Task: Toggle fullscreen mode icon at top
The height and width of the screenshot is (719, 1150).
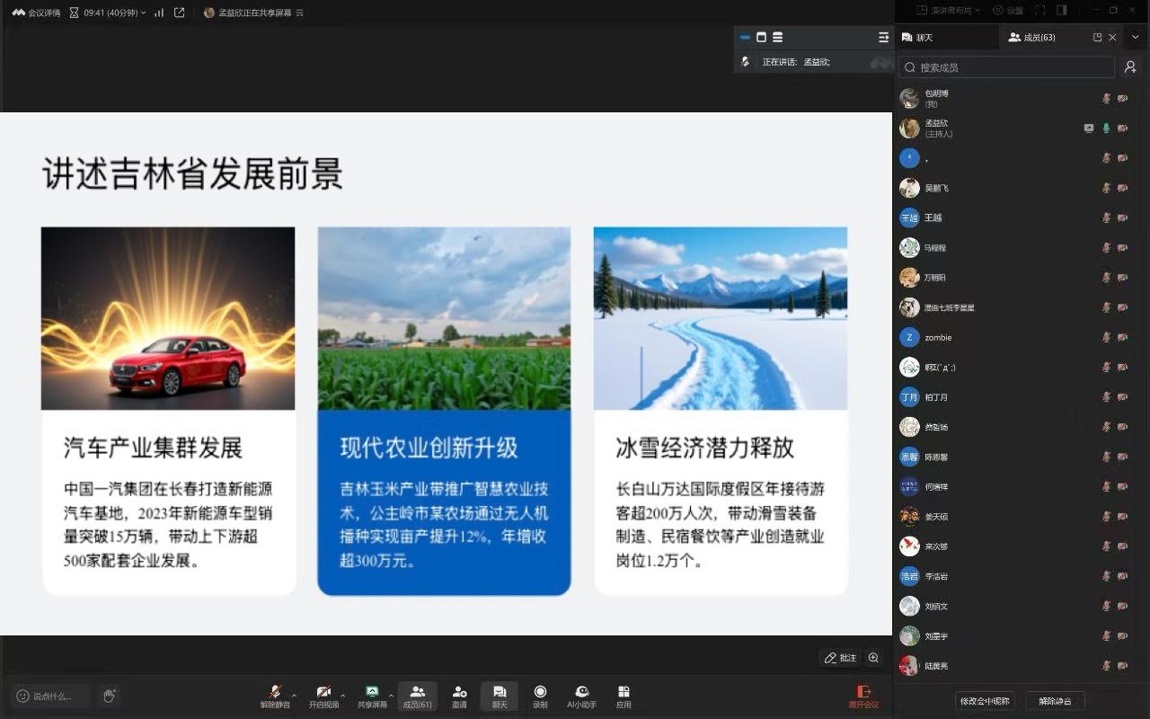Action: (1040, 11)
